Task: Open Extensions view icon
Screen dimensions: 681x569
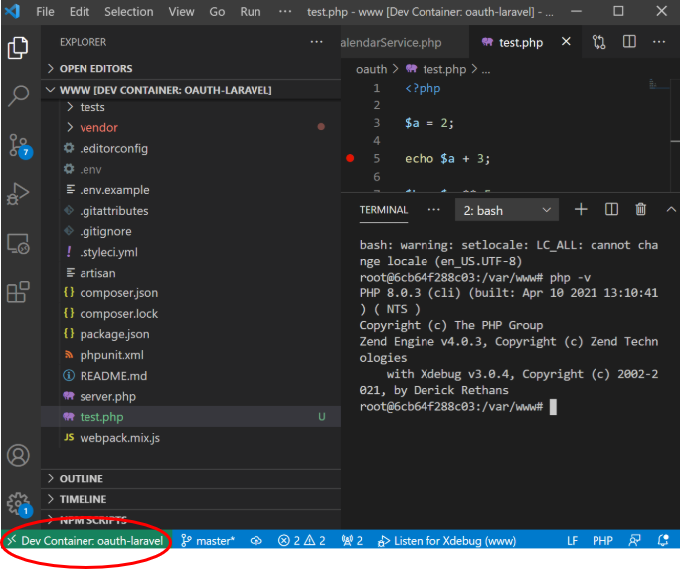Action: tap(18, 291)
